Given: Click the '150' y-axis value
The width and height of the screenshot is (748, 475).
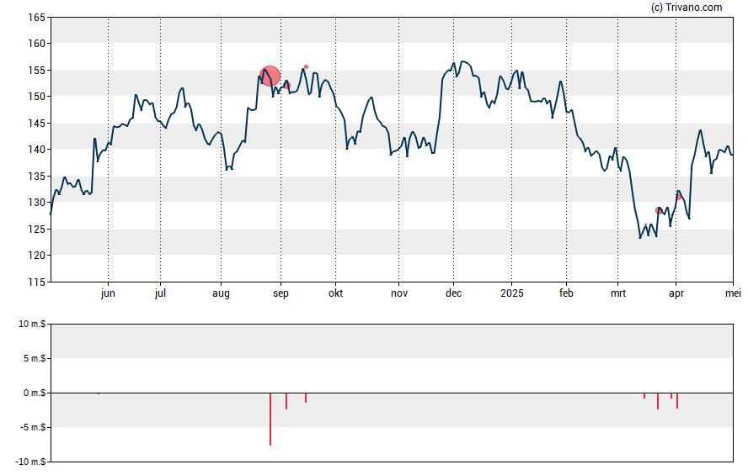Looking at the screenshot, I should click(x=37, y=97).
